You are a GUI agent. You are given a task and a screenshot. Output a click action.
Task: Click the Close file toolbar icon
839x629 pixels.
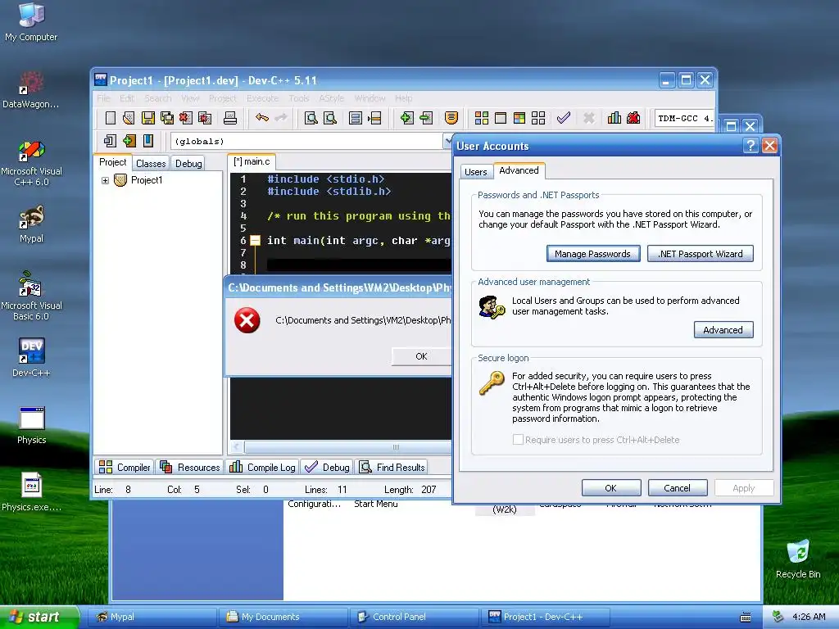[x=186, y=118]
